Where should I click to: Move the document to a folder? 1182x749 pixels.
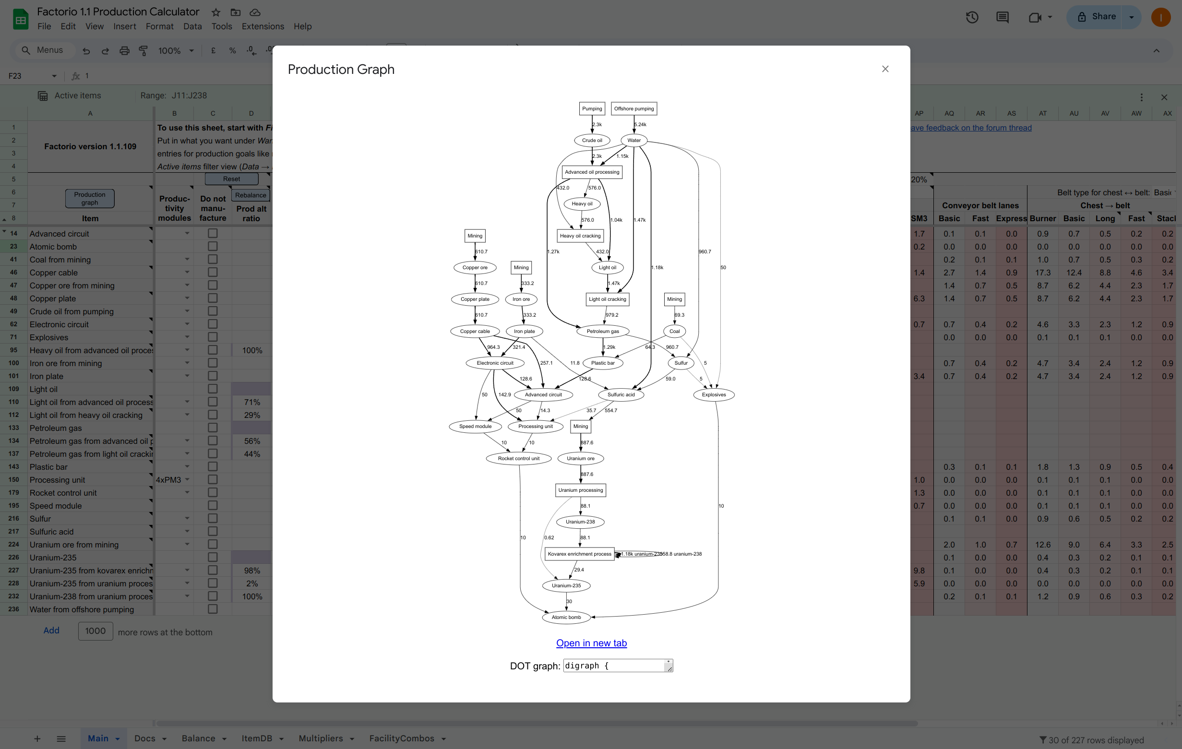click(236, 12)
